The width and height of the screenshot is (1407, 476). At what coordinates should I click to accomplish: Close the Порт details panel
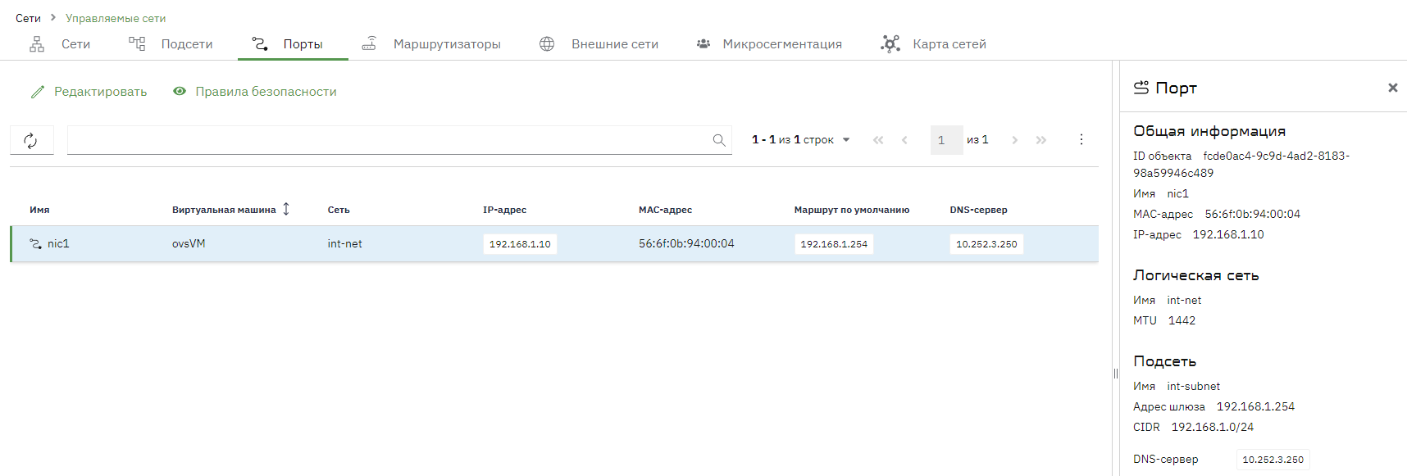1392,88
